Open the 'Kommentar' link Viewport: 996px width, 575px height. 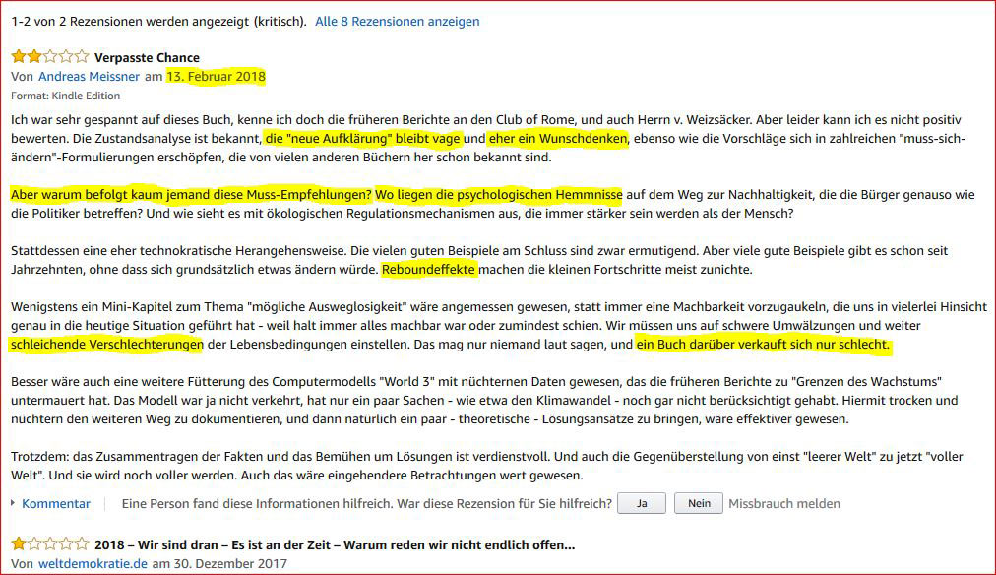[x=56, y=503]
